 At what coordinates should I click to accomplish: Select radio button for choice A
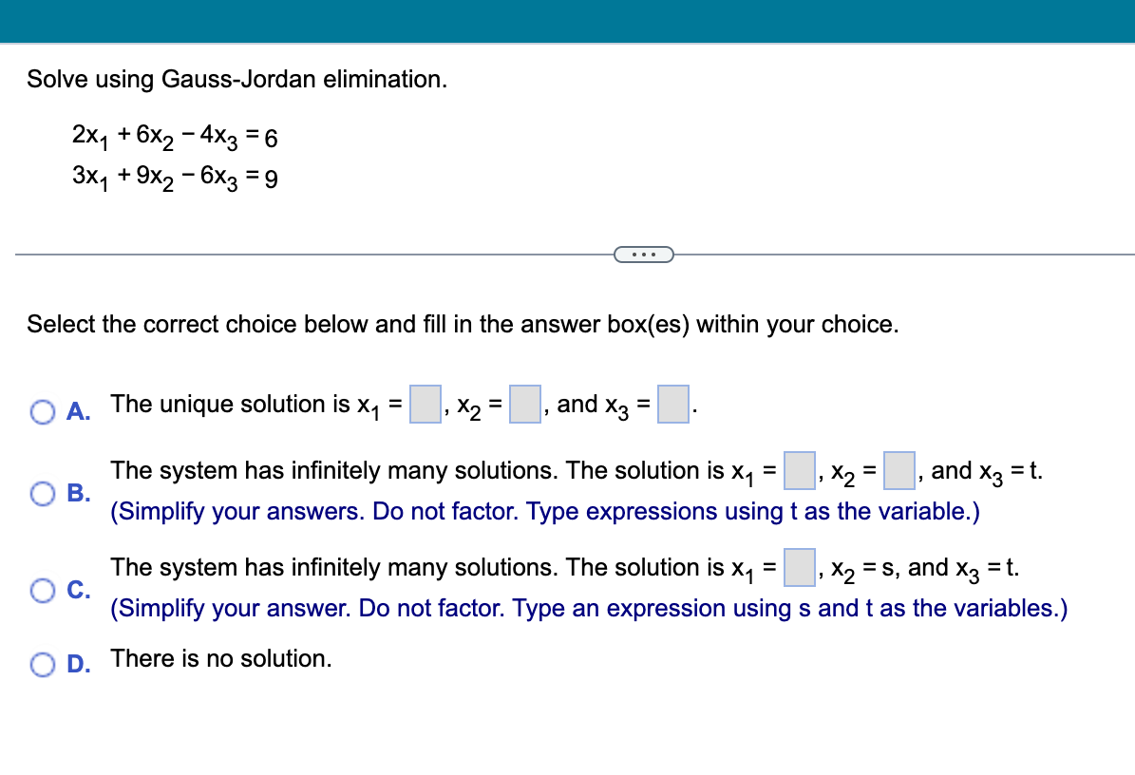pyautogui.click(x=43, y=410)
